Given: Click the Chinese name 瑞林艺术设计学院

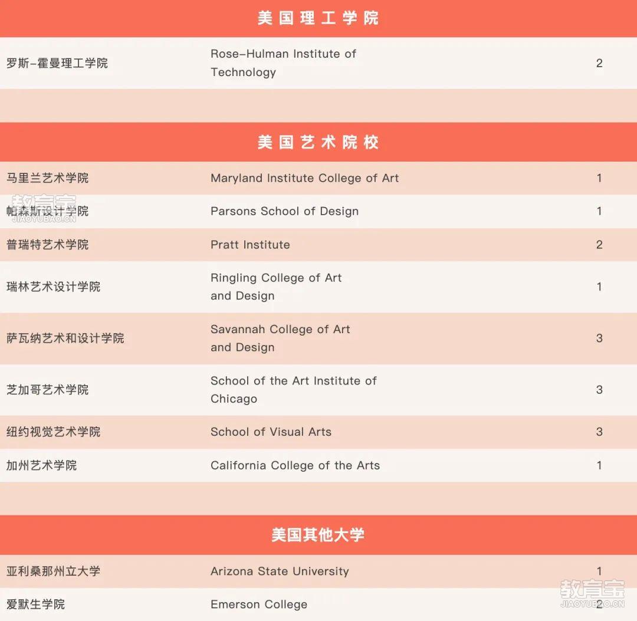Looking at the screenshot, I should [x=53, y=287].
